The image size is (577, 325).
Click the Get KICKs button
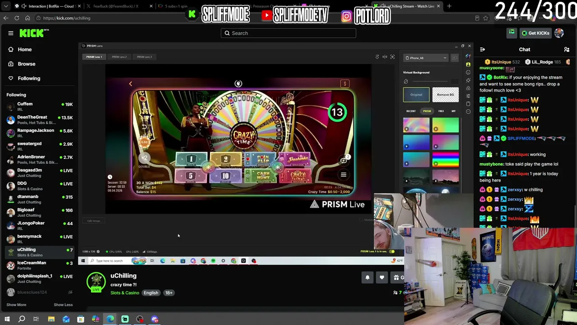click(536, 33)
